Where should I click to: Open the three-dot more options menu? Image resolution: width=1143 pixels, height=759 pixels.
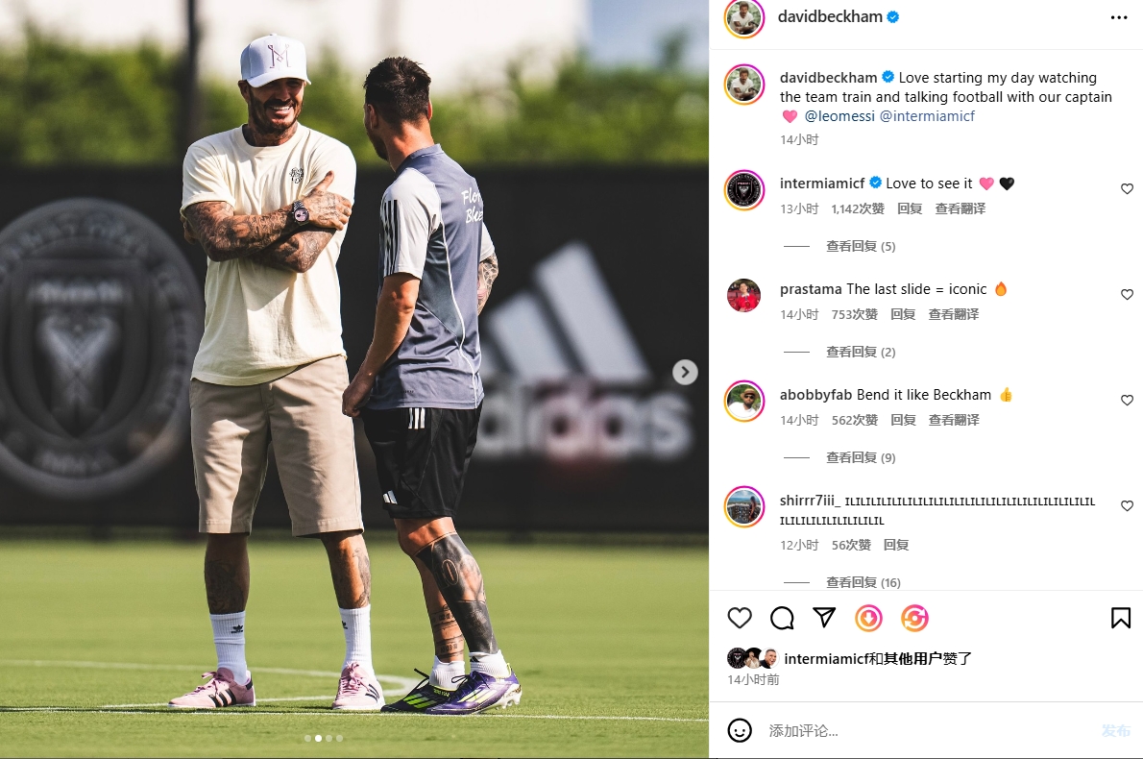pyautogui.click(x=1119, y=17)
